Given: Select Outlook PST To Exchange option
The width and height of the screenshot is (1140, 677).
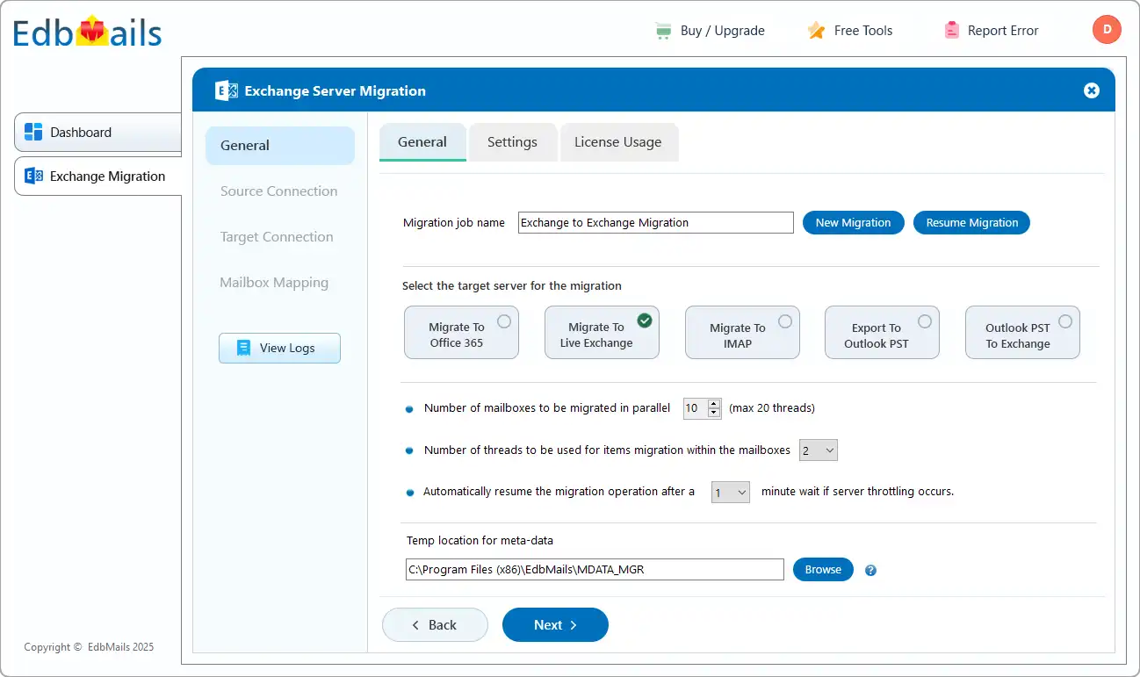Looking at the screenshot, I should (1022, 332).
